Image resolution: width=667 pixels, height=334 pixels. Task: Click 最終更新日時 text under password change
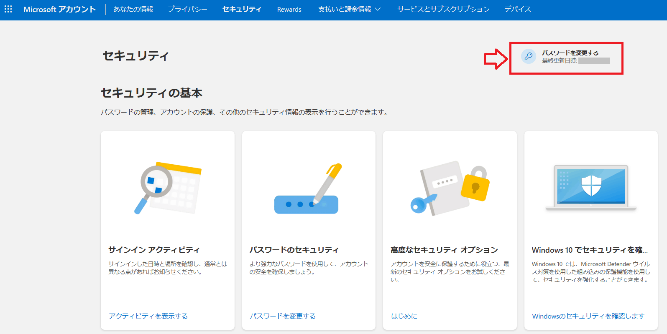(560, 61)
